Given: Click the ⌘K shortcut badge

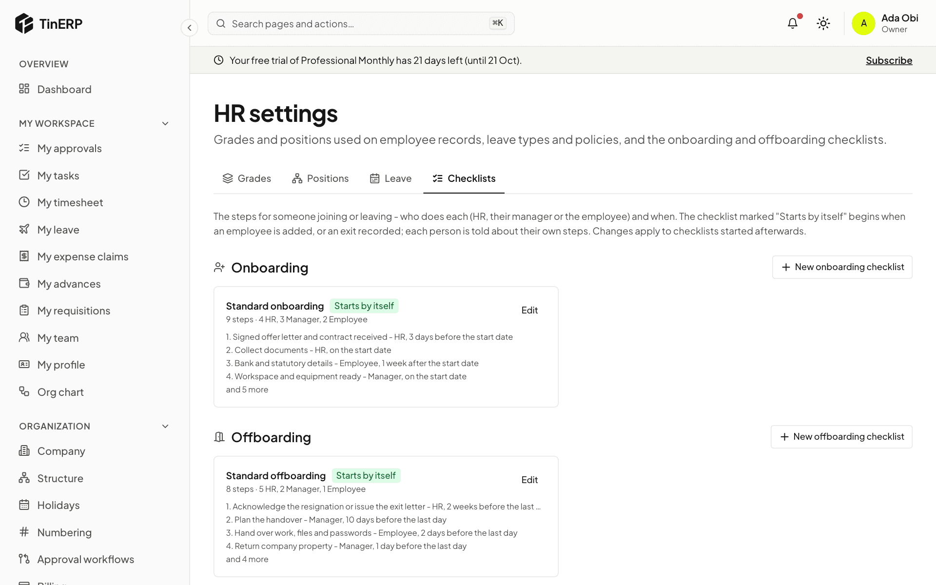Looking at the screenshot, I should (x=498, y=23).
